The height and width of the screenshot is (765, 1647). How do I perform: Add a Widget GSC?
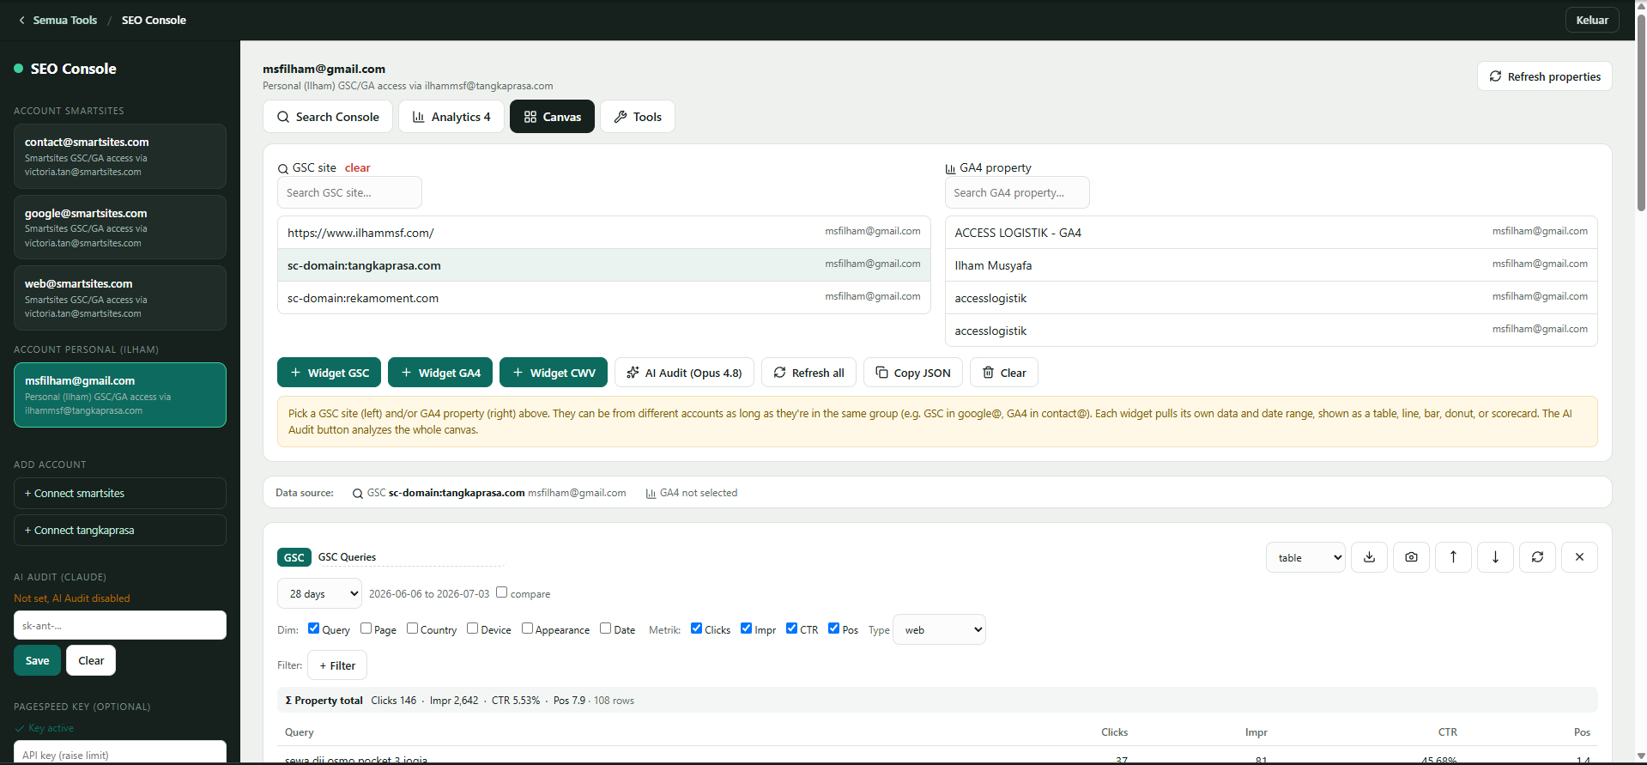point(330,373)
